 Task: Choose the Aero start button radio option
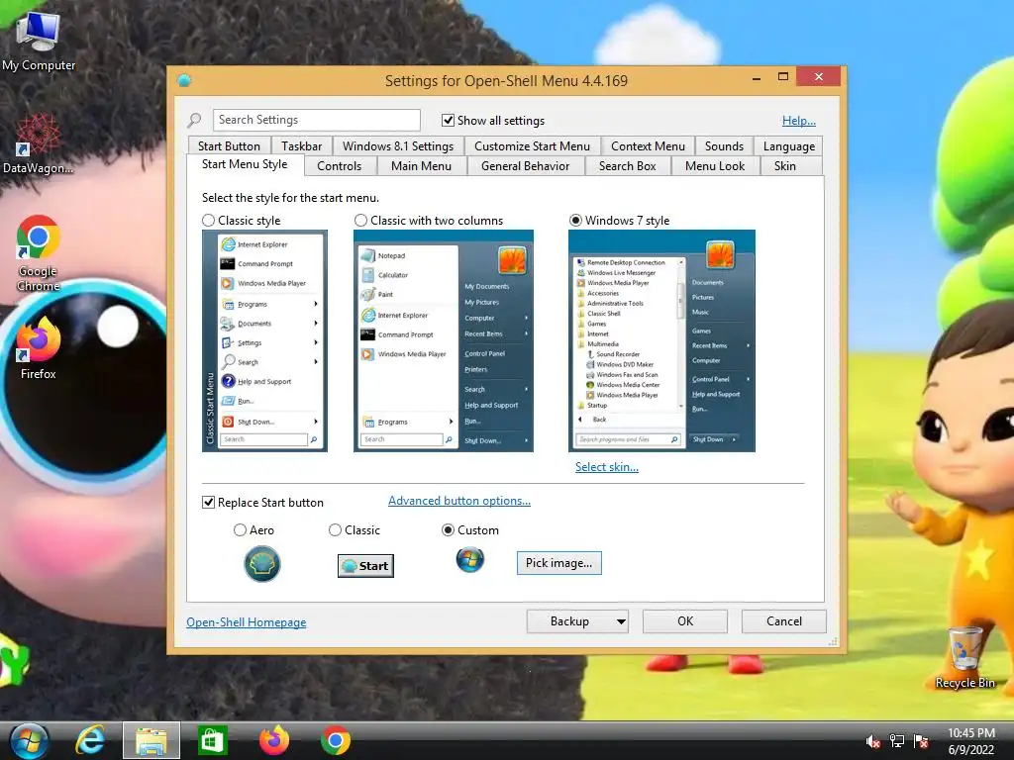[x=240, y=530]
